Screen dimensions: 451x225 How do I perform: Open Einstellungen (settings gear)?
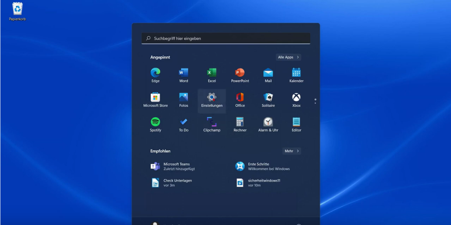[212, 100]
